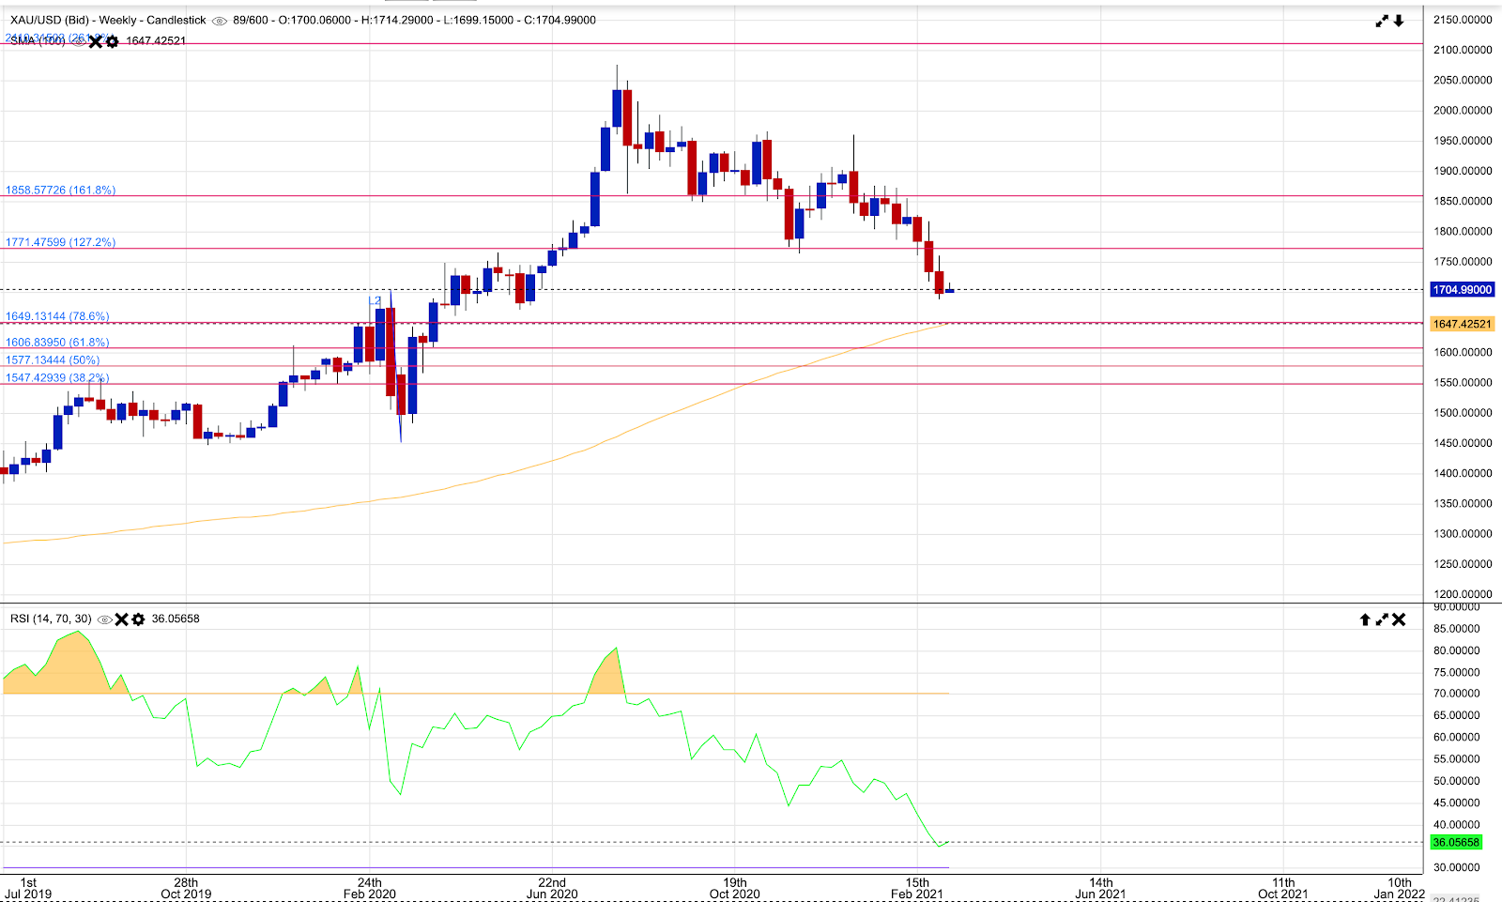Click the RSI value tag 36.05658
Image resolution: width=1502 pixels, height=902 pixels.
point(1456,843)
